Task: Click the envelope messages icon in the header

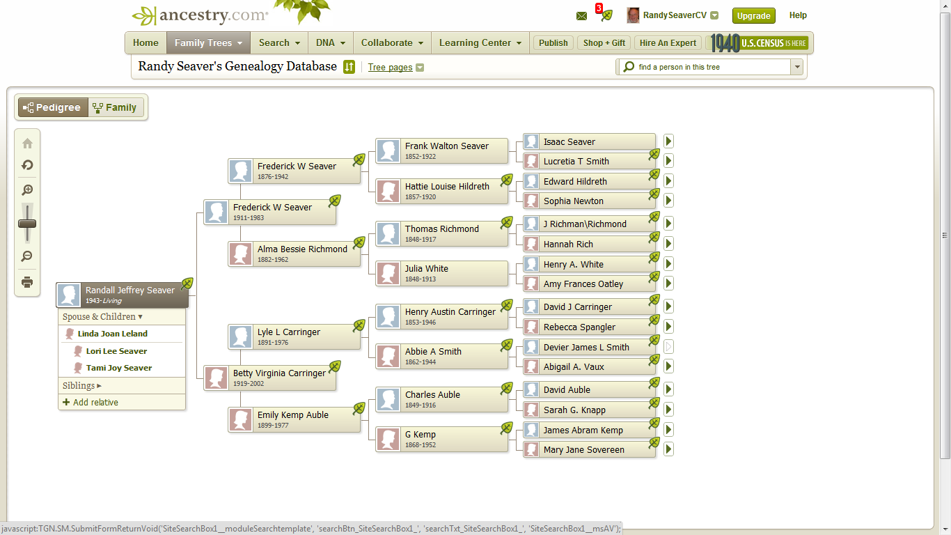Action: [581, 15]
